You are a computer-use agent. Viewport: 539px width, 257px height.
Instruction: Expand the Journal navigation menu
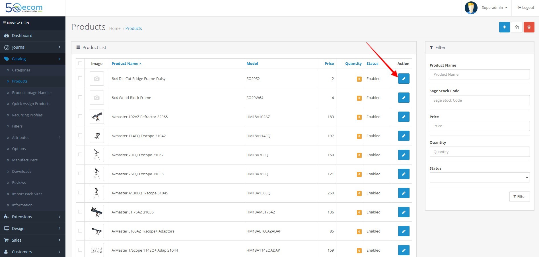click(x=33, y=47)
